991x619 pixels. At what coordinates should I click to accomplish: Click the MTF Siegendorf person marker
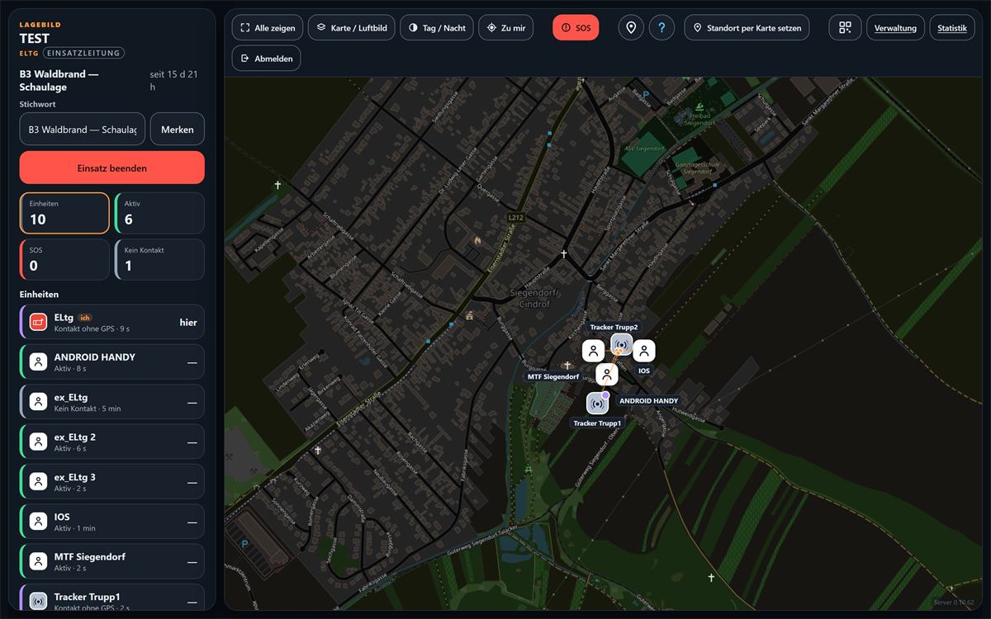pyautogui.click(x=593, y=351)
